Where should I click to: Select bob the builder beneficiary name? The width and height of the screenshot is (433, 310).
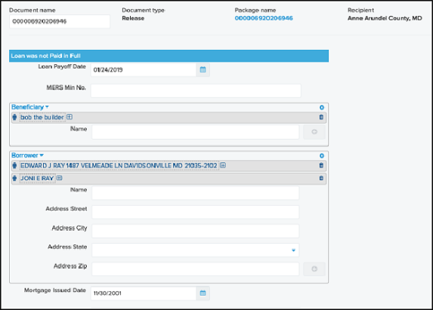(42, 117)
